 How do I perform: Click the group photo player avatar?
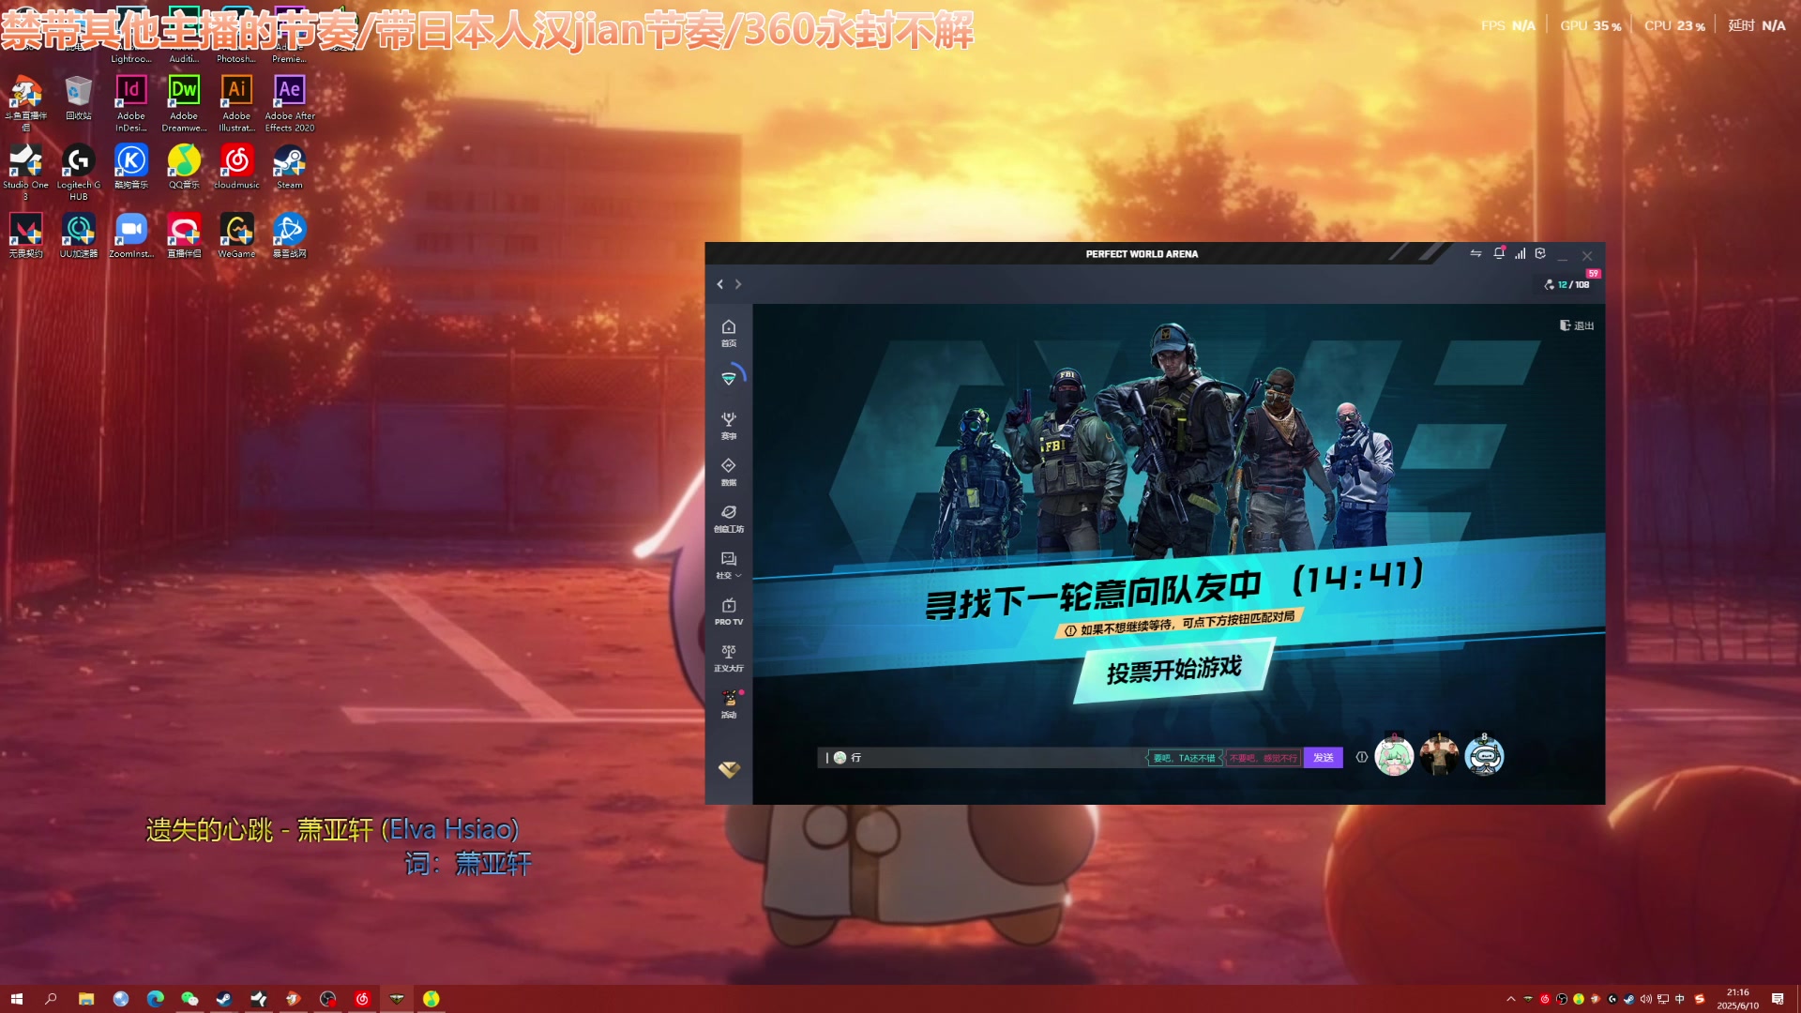(1439, 756)
